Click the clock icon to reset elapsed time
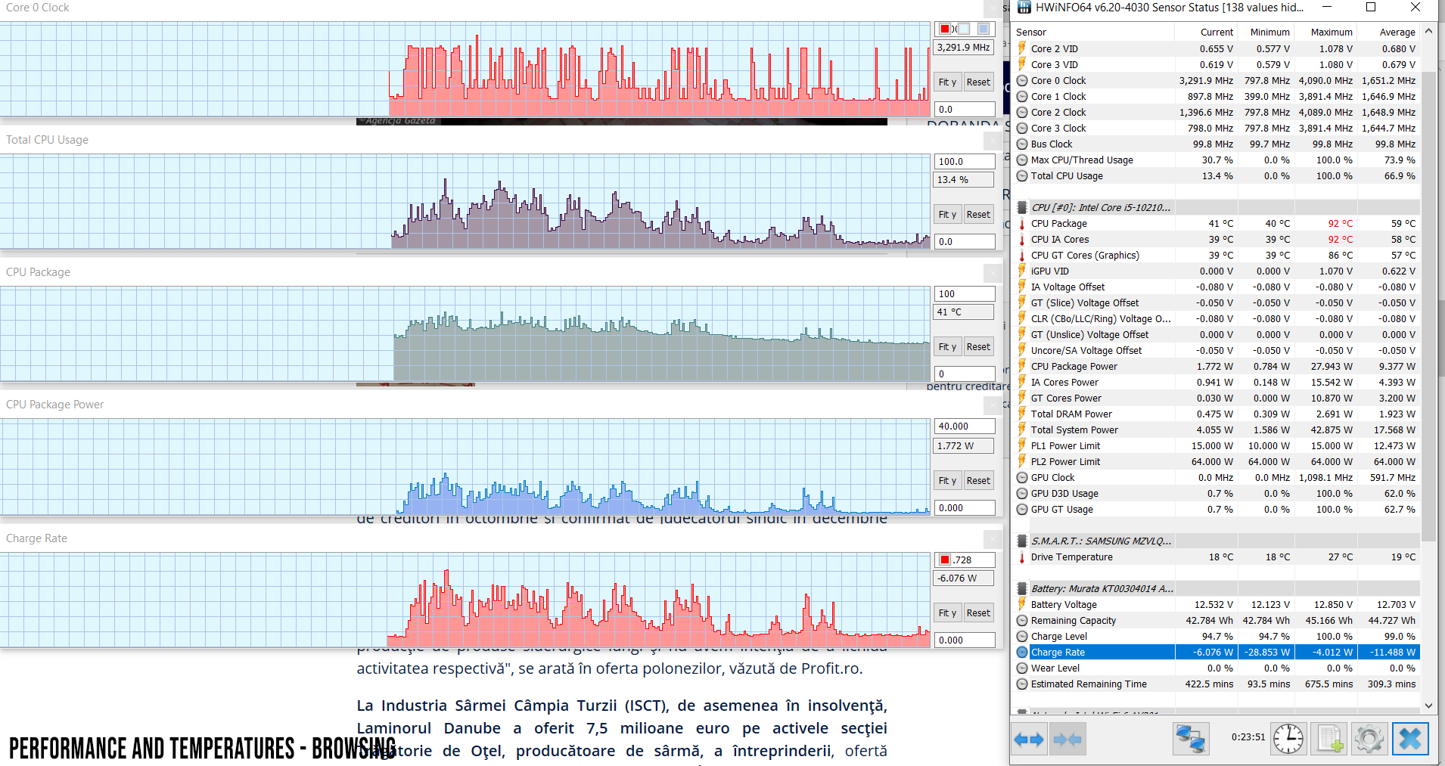The image size is (1445, 766). (x=1288, y=739)
